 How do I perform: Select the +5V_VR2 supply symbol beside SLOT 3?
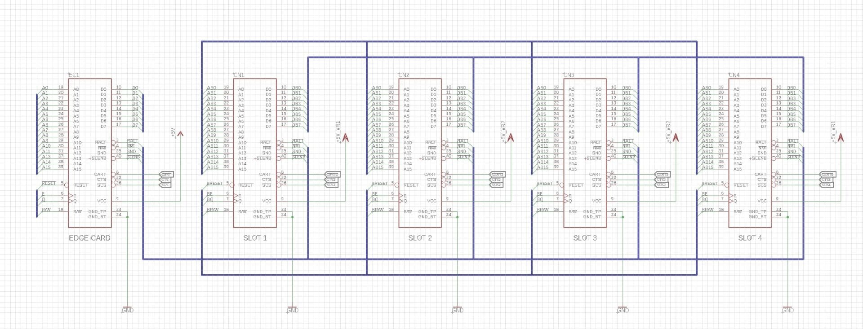tap(676, 137)
